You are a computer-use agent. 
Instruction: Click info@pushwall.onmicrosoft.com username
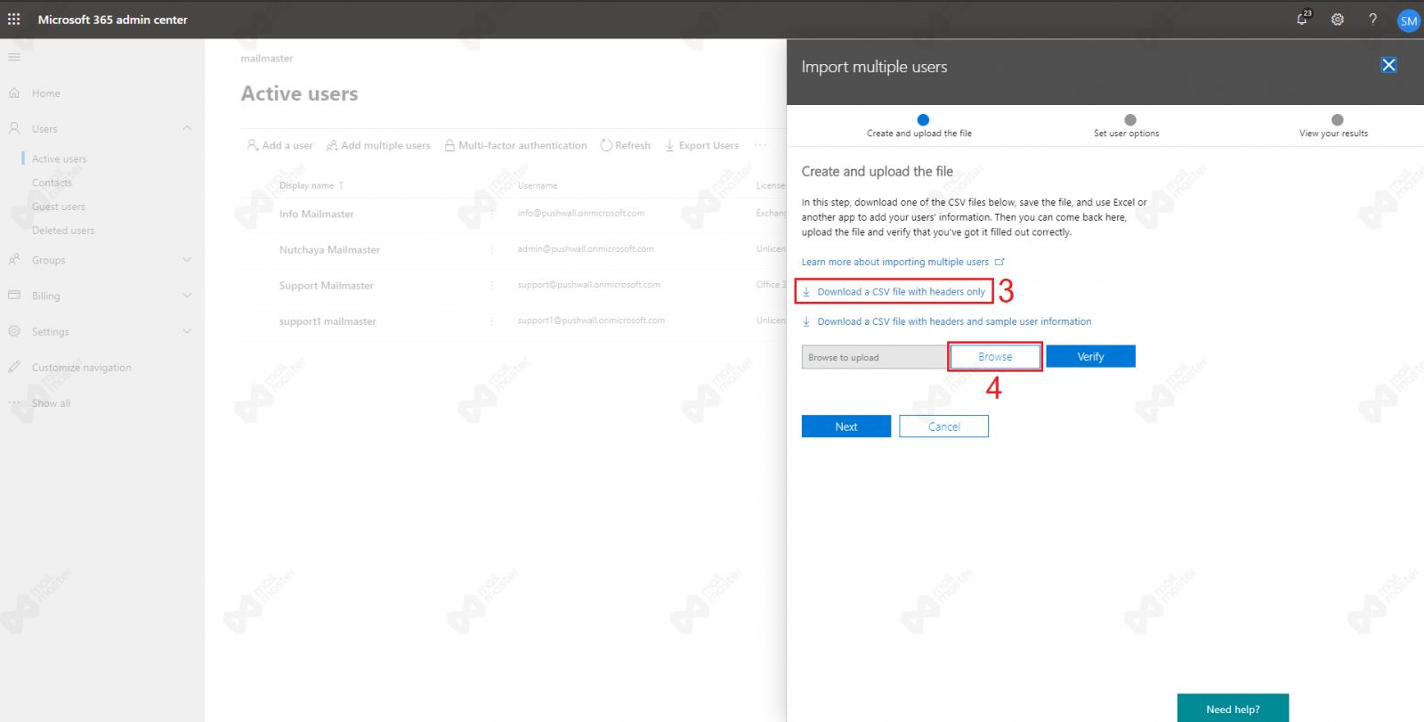[581, 214]
